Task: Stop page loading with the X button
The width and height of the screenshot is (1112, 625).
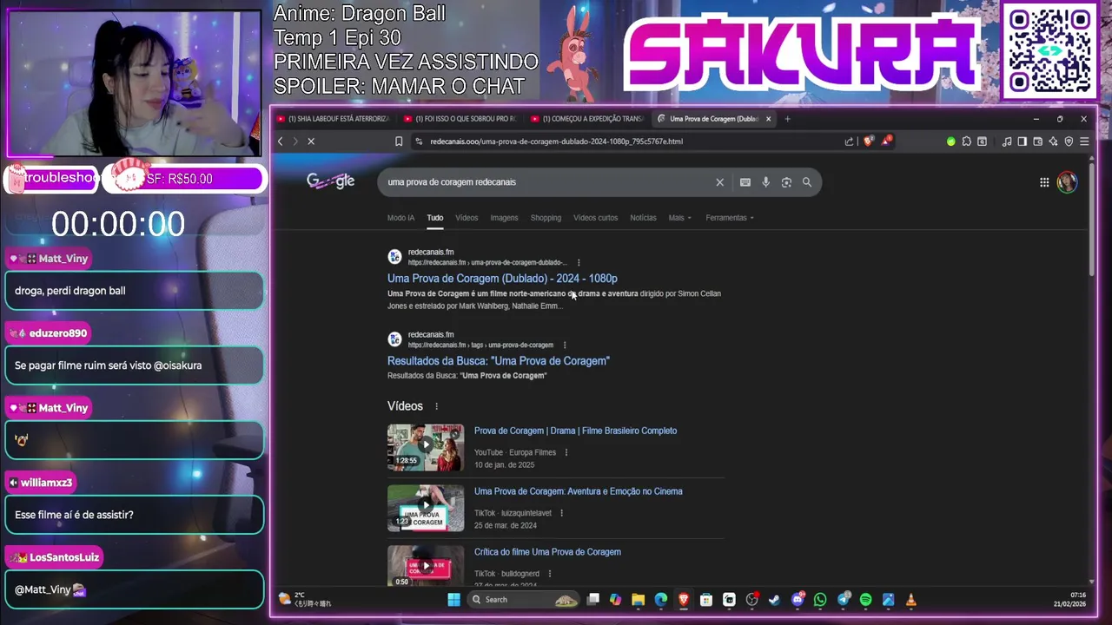Action: [x=310, y=141]
